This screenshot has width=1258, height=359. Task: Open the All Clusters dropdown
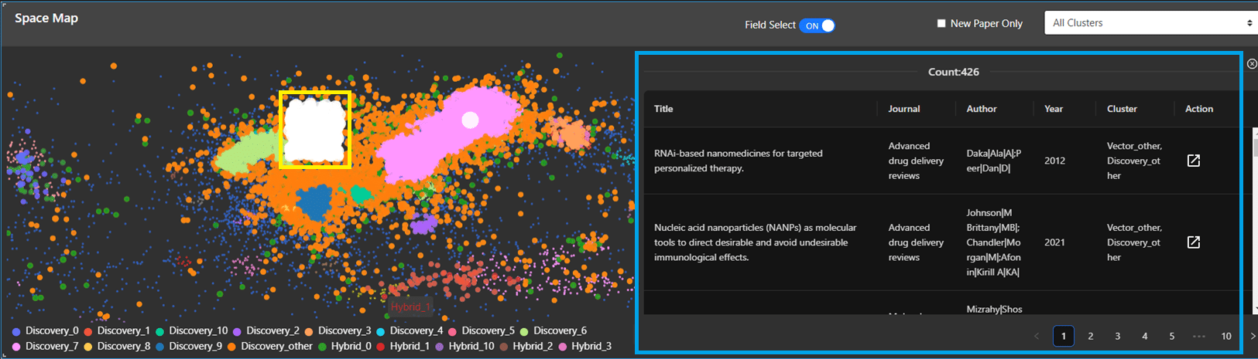click(x=1150, y=23)
